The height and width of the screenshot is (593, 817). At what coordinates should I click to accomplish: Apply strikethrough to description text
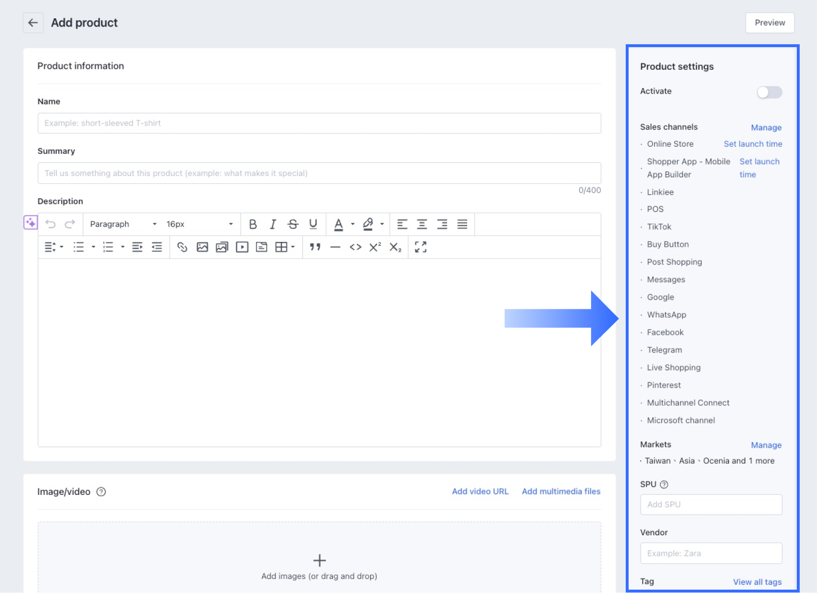point(293,224)
